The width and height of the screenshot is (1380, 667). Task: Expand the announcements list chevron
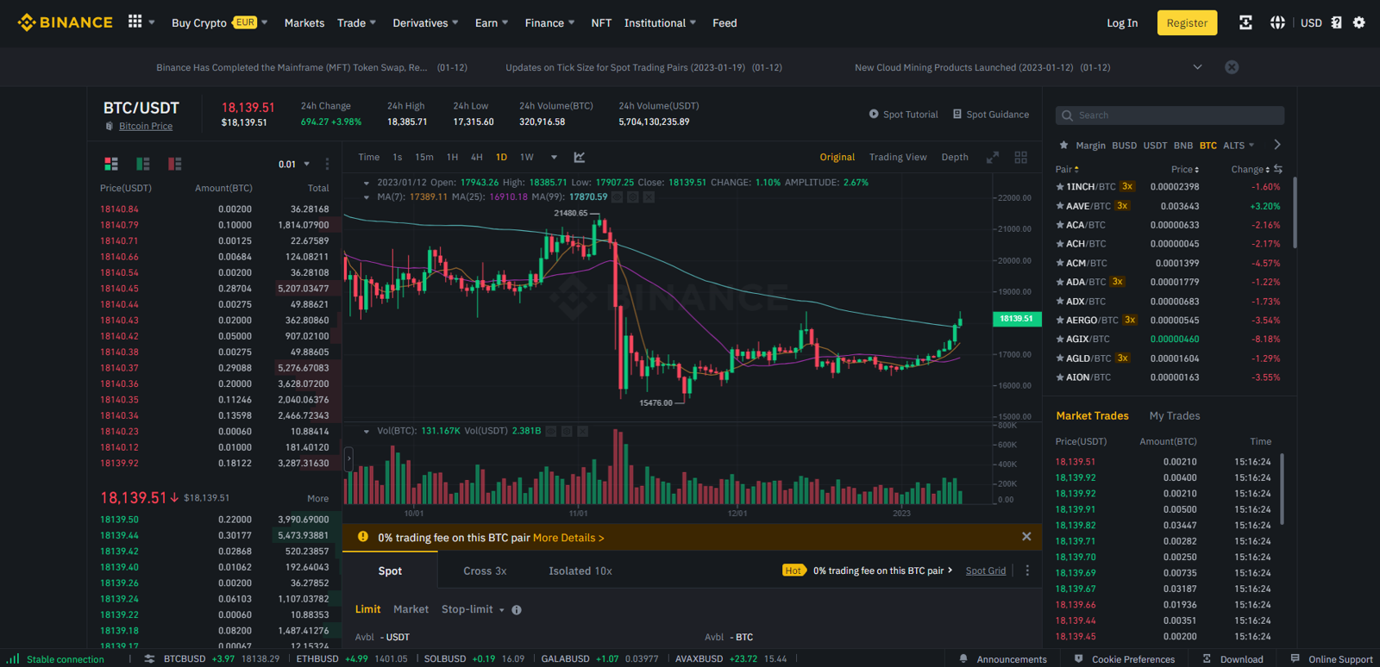point(1197,67)
